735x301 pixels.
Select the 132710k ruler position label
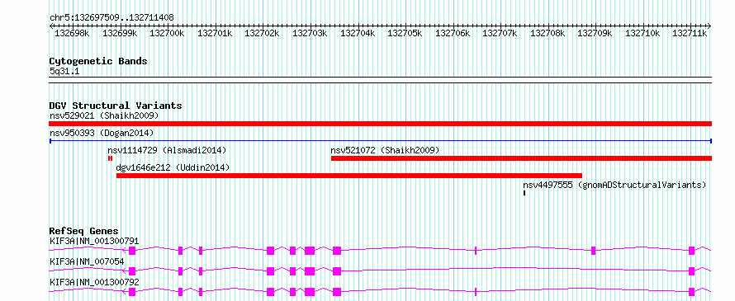click(643, 33)
